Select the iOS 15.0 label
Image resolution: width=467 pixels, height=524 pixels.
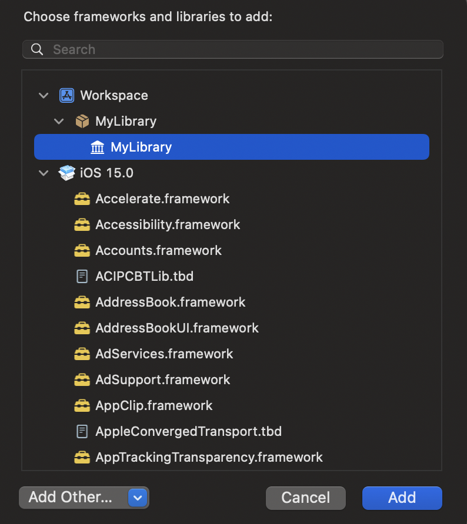click(106, 173)
